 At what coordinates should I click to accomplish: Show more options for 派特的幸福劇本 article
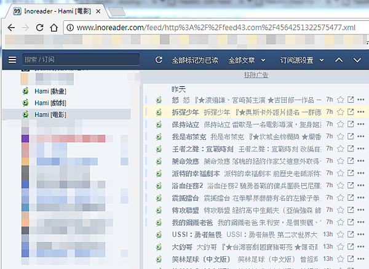point(361,173)
